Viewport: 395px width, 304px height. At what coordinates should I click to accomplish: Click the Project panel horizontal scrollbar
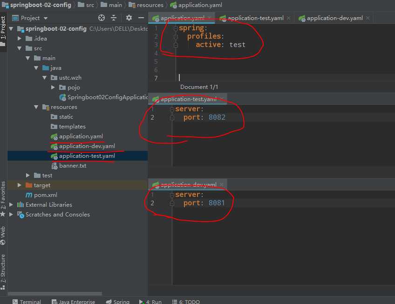pyautogui.click(x=55, y=294)
